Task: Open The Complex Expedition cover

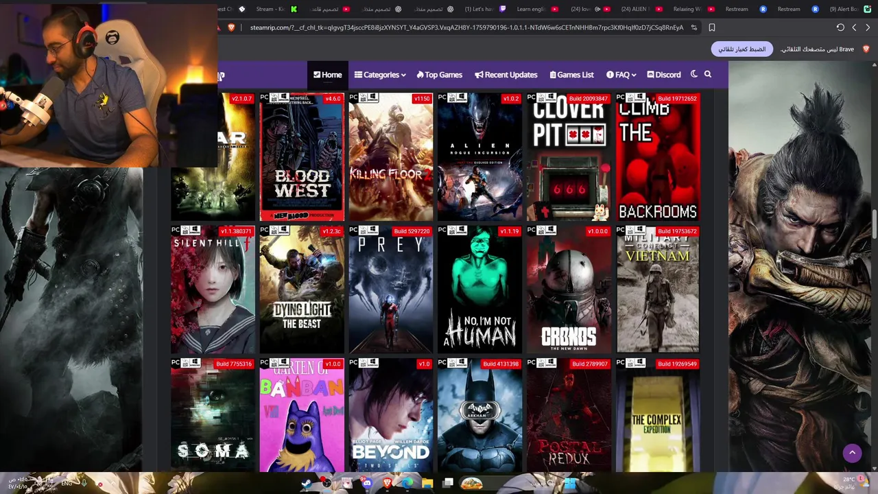Action: coord(658,415)
